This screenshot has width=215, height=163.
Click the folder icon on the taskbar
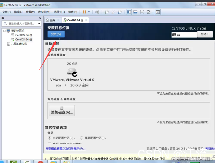point(66,162)
